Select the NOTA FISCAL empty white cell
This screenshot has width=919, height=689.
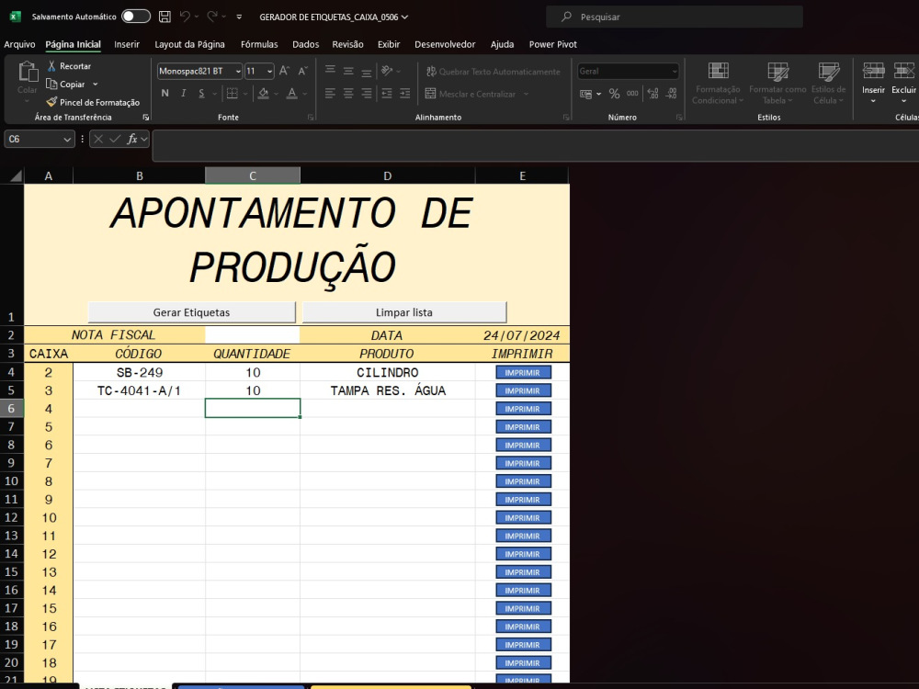(252, 335)
